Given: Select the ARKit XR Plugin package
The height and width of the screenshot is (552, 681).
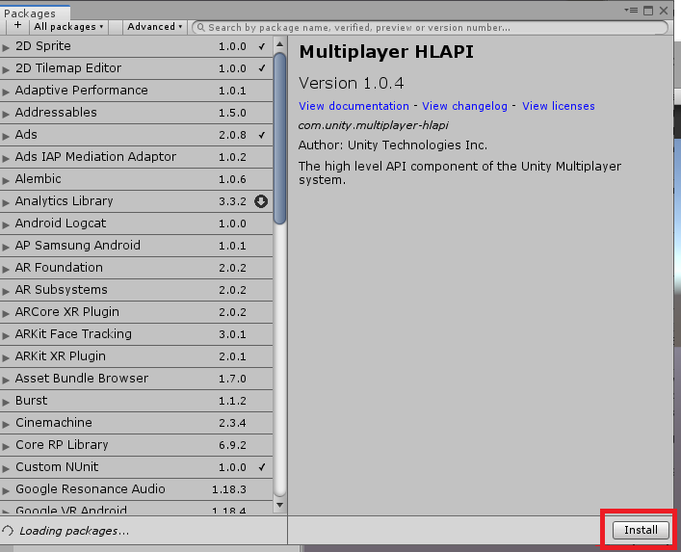Looking at the screenshot, I should [x=137, y=356].
